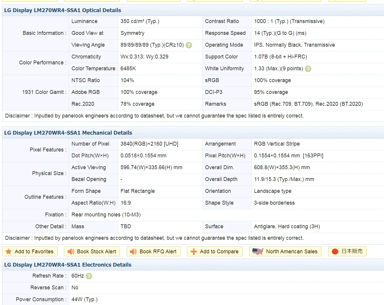Click the red circle icon for Japan sales
This screenshot has width=384, height=305.
335,252
